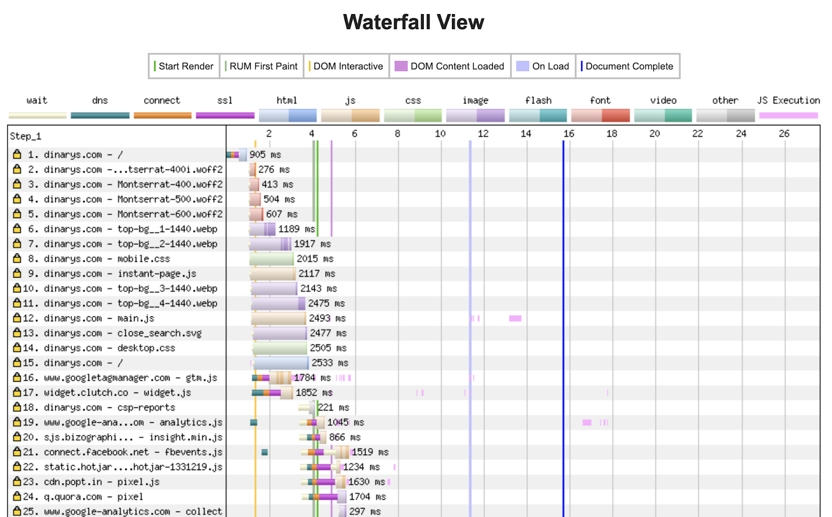Click the lock icon beside widget.clutch.co row
Screen dimensions: 832x517
pos(17,392)
